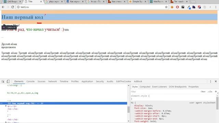Expand the <p>…</p> node in DOM tree

click(6, 106)
